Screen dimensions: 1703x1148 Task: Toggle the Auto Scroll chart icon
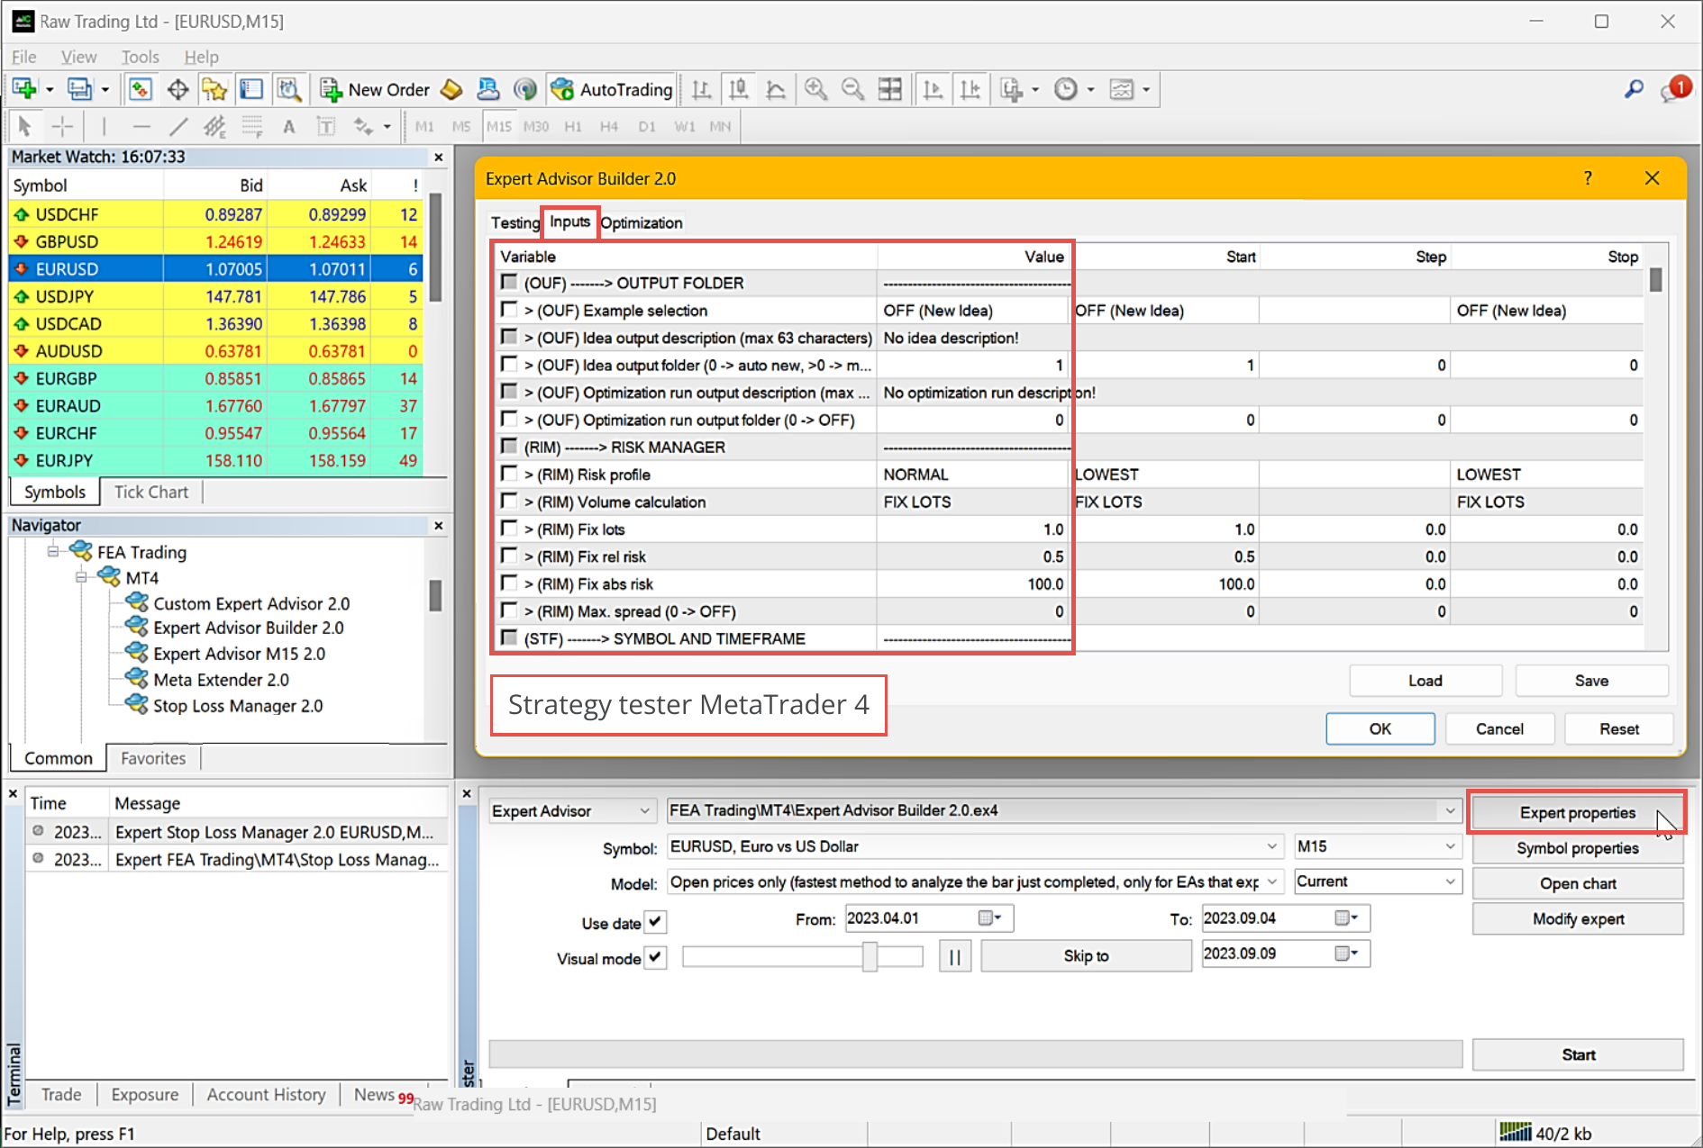tap(933, 89)
